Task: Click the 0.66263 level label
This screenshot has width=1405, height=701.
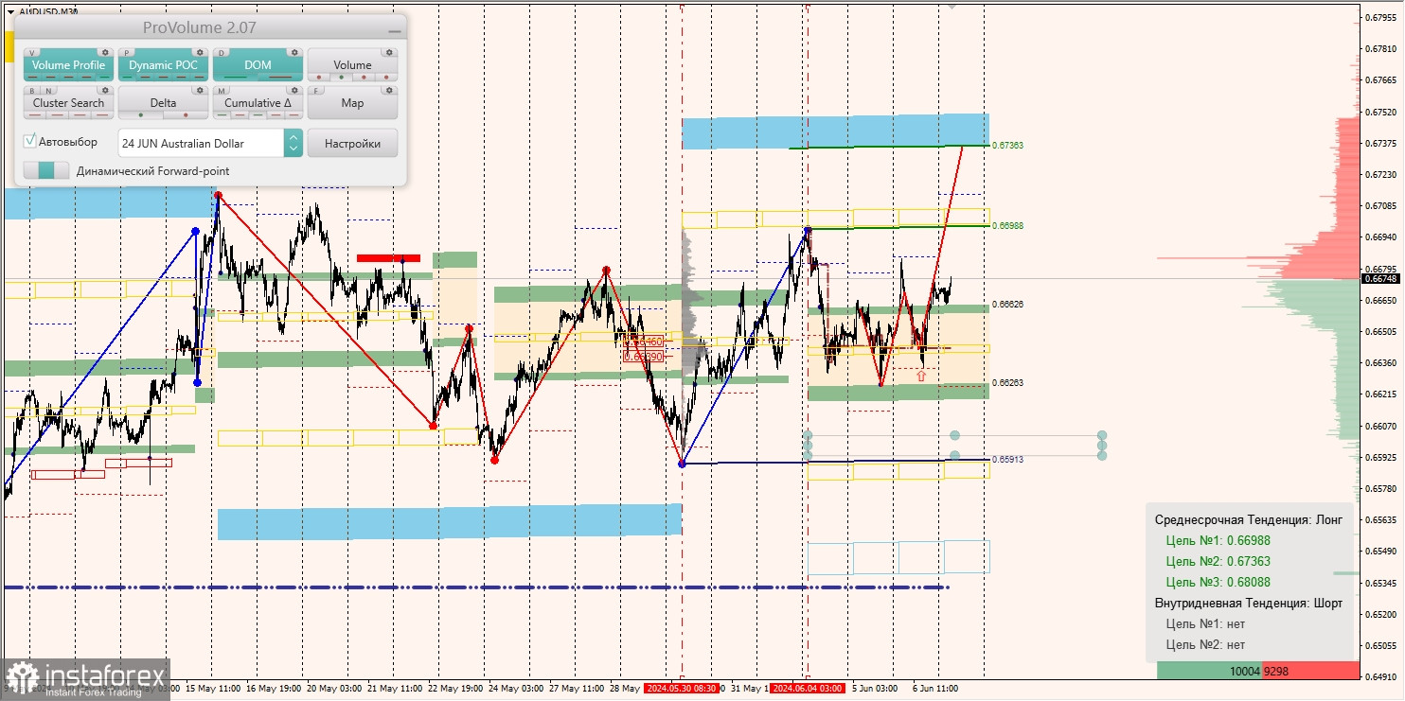Action: tap(1008, 383)
